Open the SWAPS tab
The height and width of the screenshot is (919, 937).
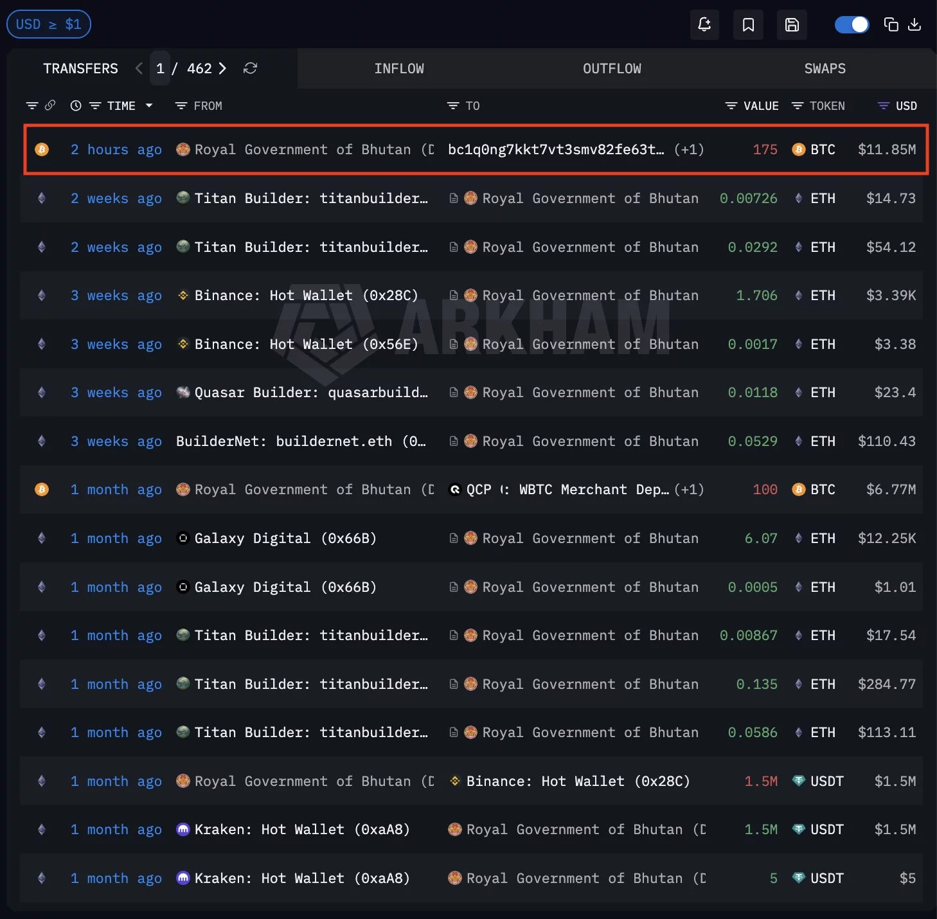825,68
